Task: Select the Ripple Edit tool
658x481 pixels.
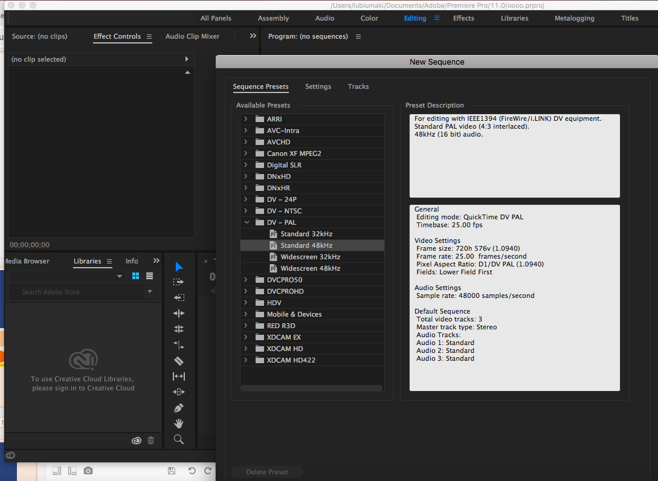Action: (x=179, y=313)
